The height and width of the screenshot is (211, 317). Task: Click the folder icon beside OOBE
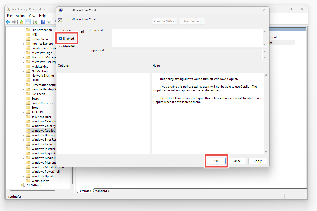tap(28, 80)
